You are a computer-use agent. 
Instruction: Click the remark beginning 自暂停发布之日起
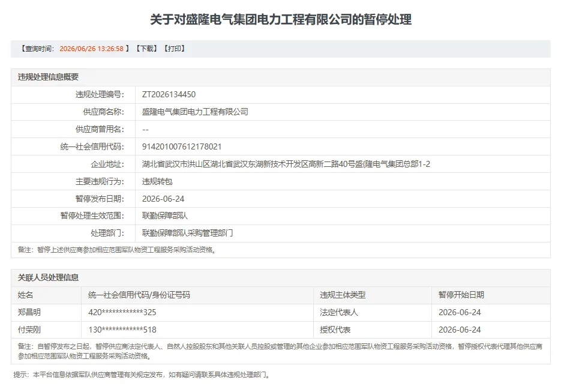click(x=280, y=351)
